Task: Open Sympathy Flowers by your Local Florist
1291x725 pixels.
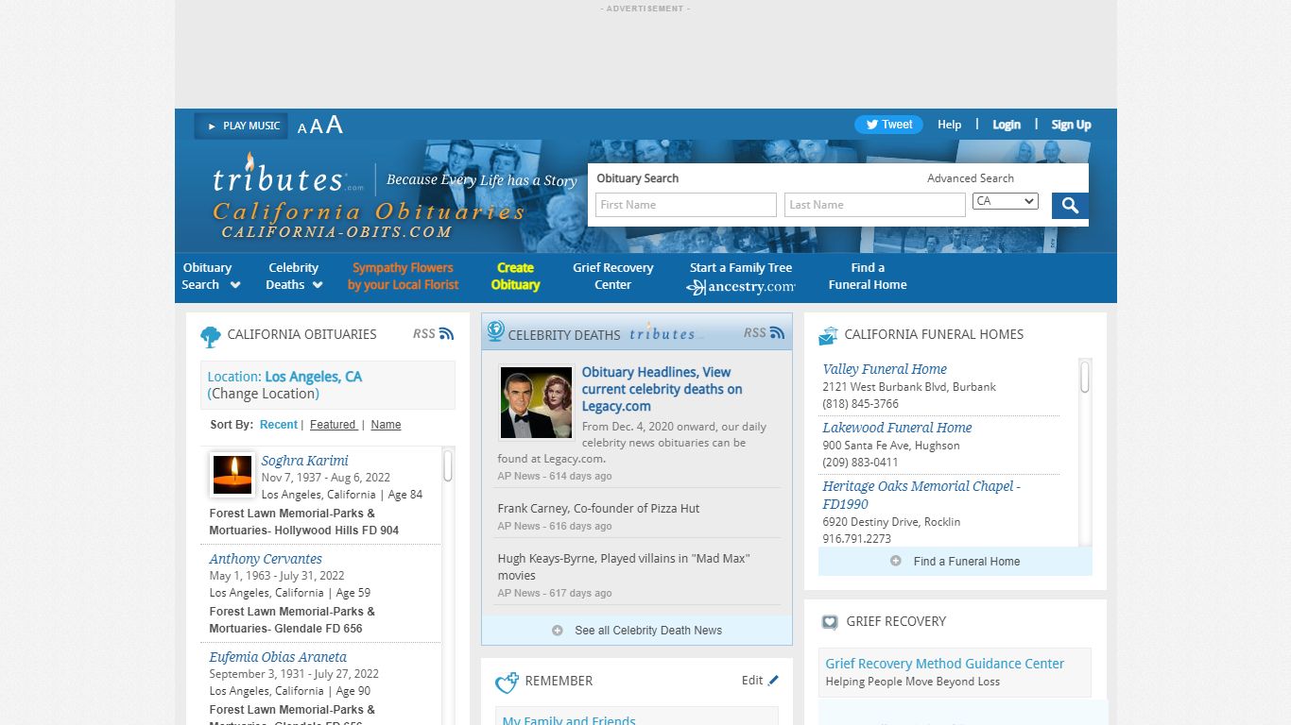Action: coord(403,277)
